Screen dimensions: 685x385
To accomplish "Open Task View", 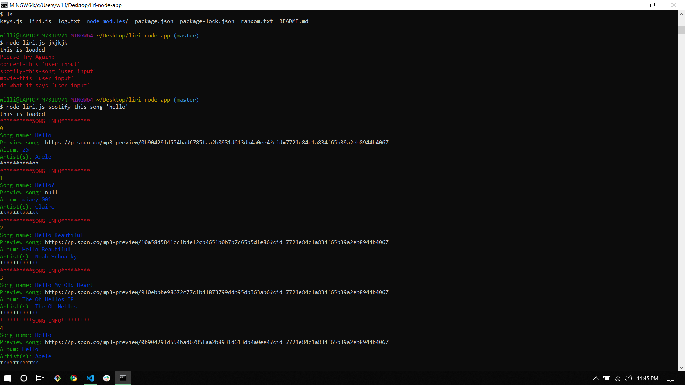I will [x=39, y=378].
